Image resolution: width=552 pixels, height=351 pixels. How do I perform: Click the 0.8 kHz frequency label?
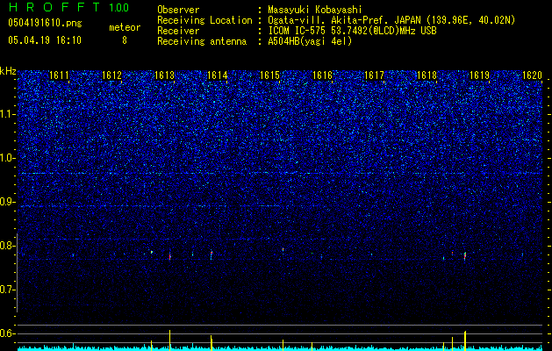coord(8,246)
